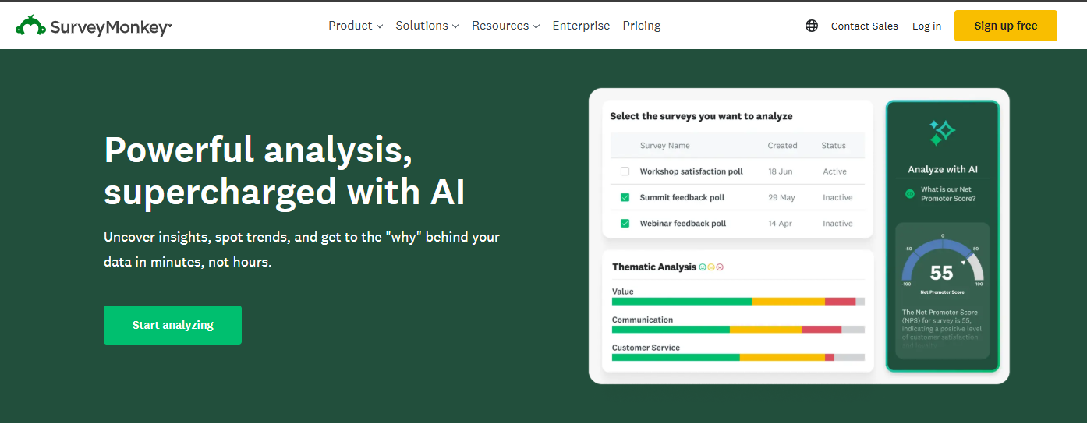Uncheck the Summit feedback poll checkbox
The width and height of the screenshot is (1087, 424).
(x=625, y=197)
